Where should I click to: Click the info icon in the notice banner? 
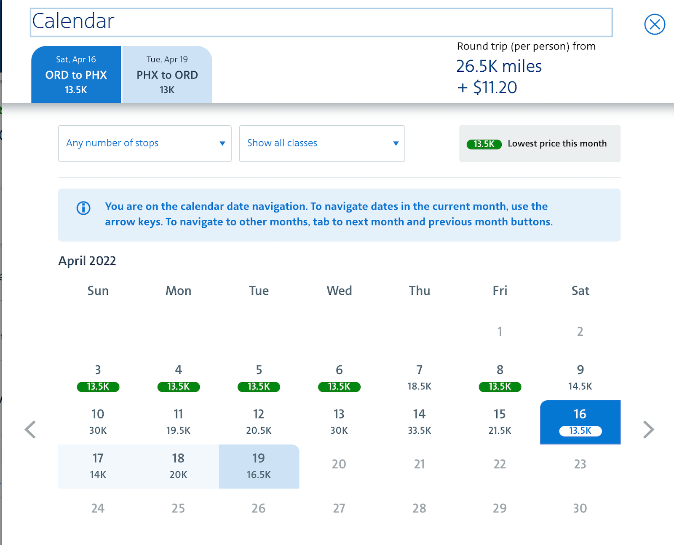point(83,207)
